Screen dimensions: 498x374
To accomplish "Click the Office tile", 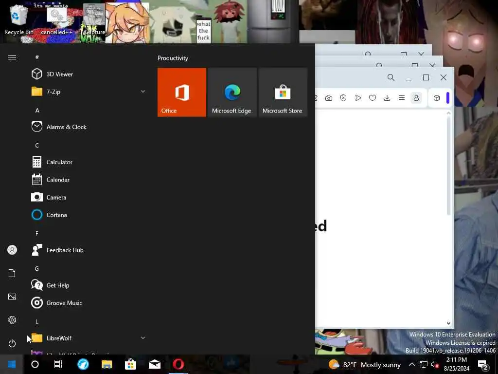I will (182, 92).
